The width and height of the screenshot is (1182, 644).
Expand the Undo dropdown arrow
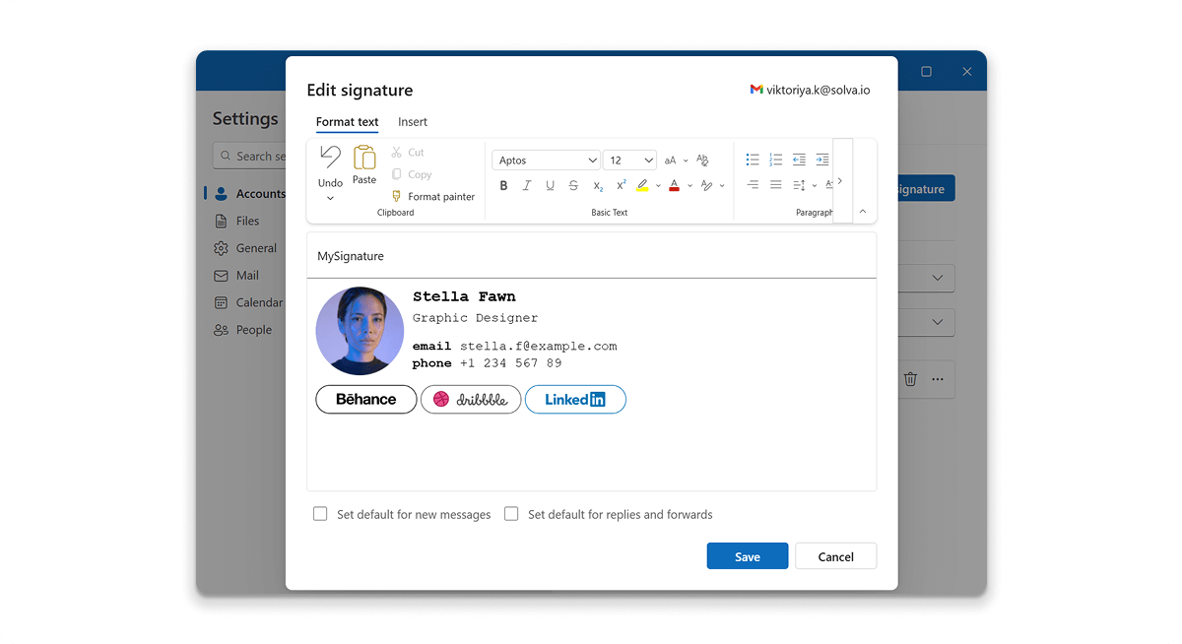(x=330, y=197)
